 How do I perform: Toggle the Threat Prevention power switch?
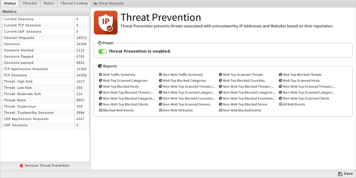coord(102,52)
